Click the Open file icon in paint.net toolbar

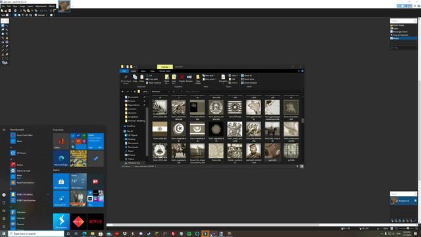click(6, 11)
